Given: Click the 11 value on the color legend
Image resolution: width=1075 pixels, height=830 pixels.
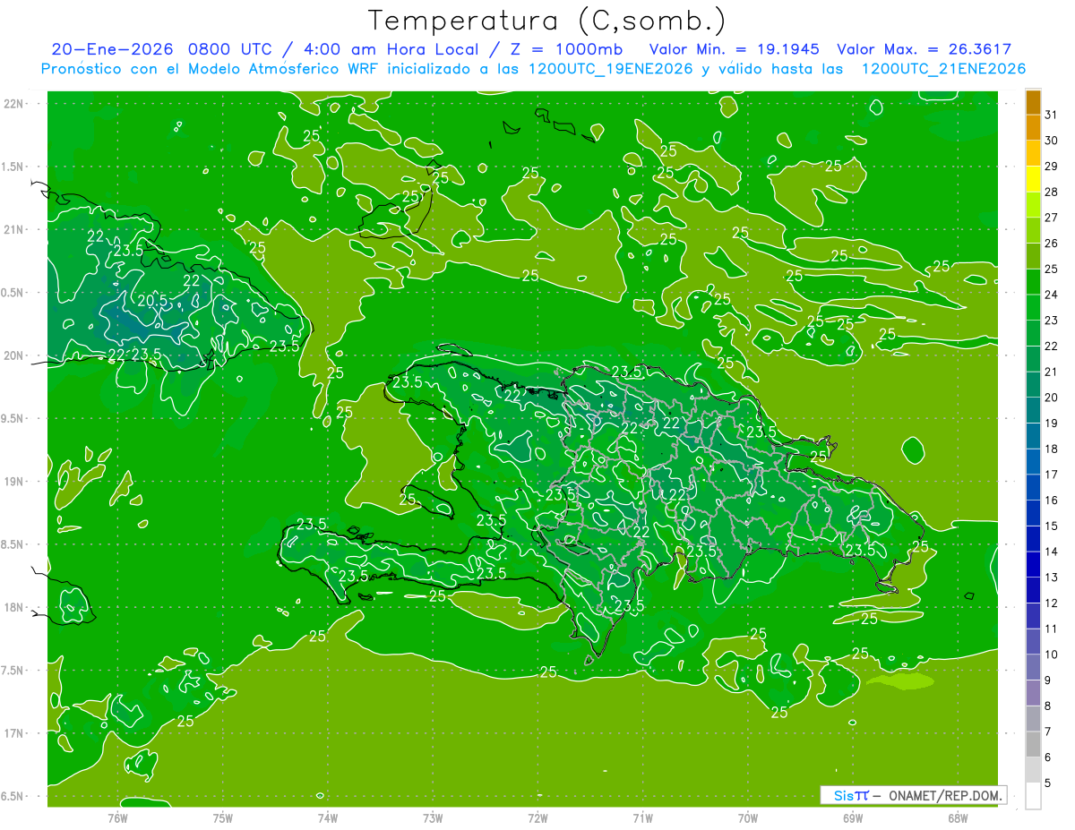Looking at the screenshot, I should (1052, 629).
